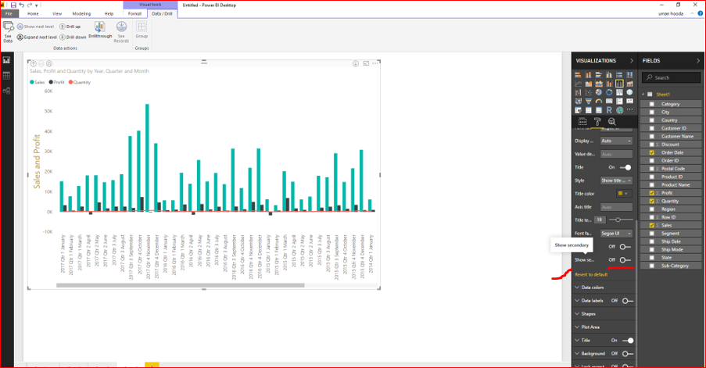Screen dimensions: 706x368
Task: Collapse the Fields pane chevron
Action: [698, 60]
